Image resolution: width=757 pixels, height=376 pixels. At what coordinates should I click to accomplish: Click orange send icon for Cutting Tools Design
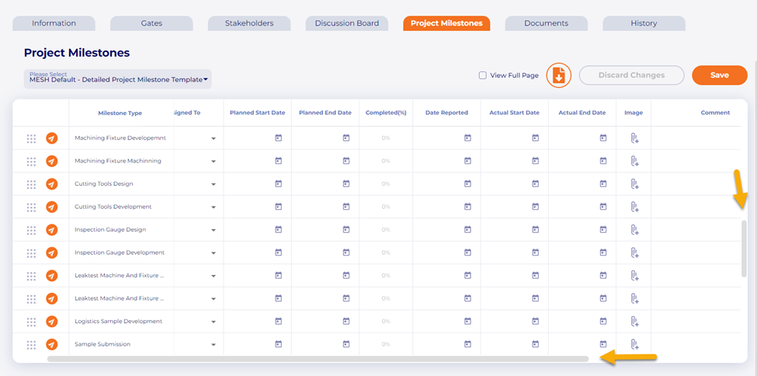pyautogui.click(x=52, y=184)
